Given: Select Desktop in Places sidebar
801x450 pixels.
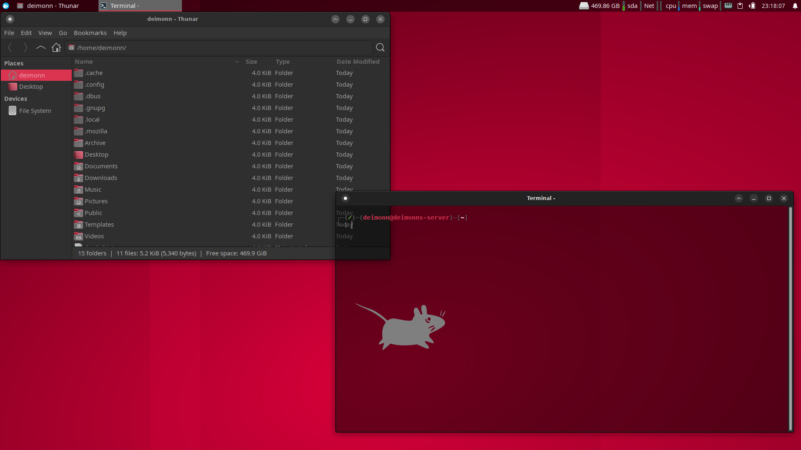Looking at the screenshot, I should pos(31,87).
